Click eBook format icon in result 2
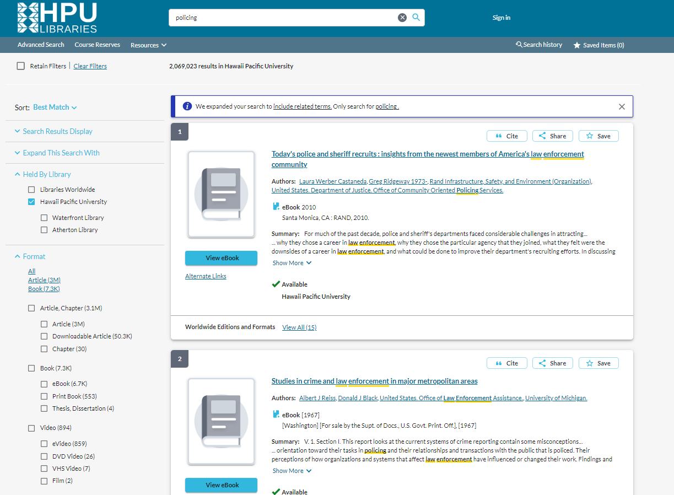 (276, 415)
